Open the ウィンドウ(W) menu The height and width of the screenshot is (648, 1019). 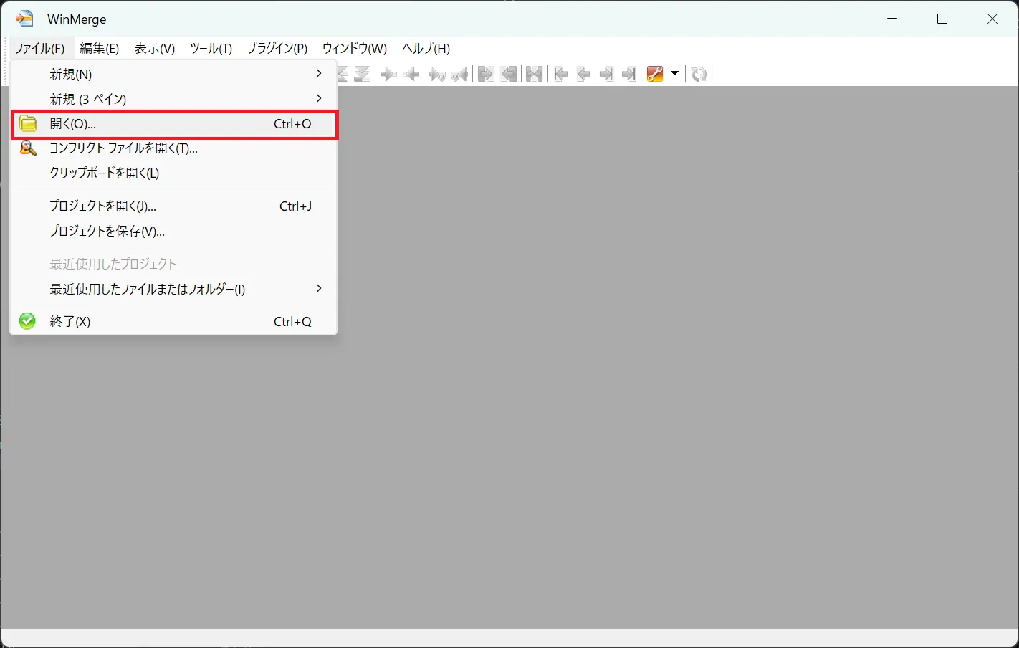click(354, 48)
